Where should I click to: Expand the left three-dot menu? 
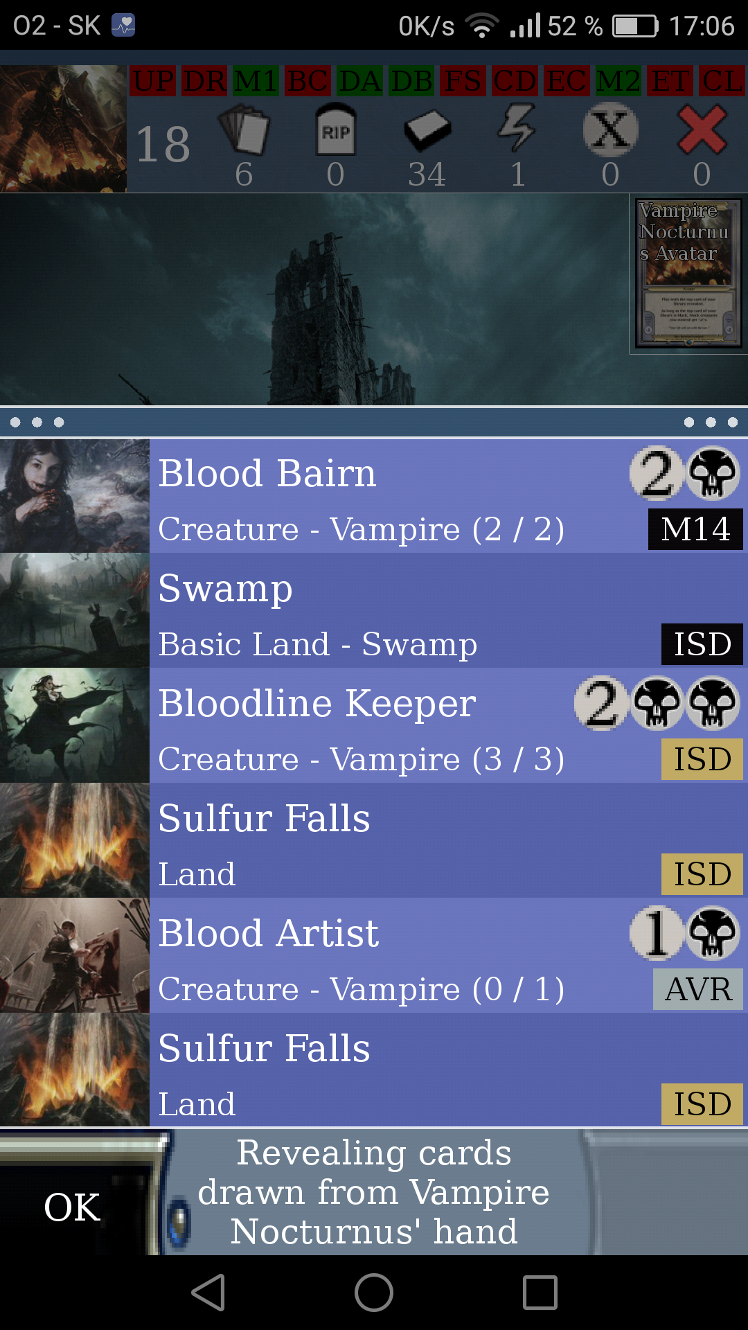point(37,422)
